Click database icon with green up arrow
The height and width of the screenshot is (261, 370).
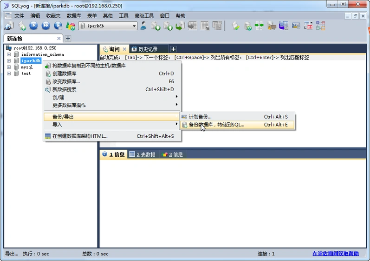(168, 26)
